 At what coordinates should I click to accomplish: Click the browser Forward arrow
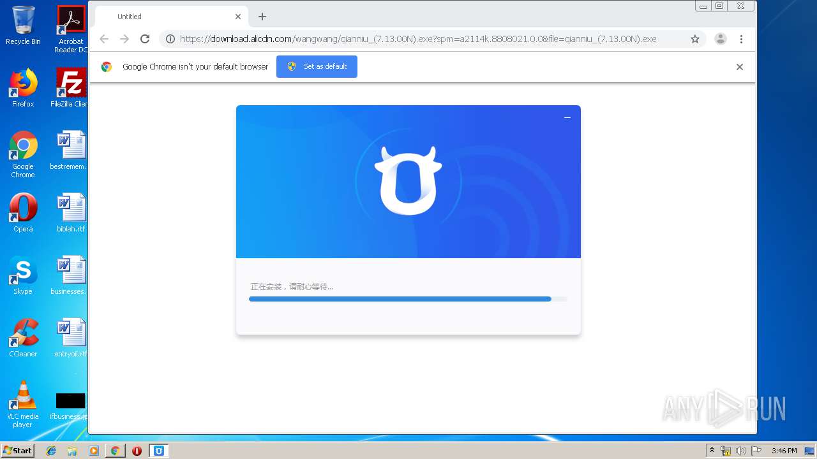coord(124,39)
